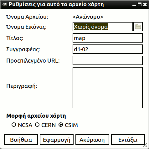Viewport: 149px width, 149px height.
Task: Click the Εφαρμογή button
Action: click(x=57, y=140)
